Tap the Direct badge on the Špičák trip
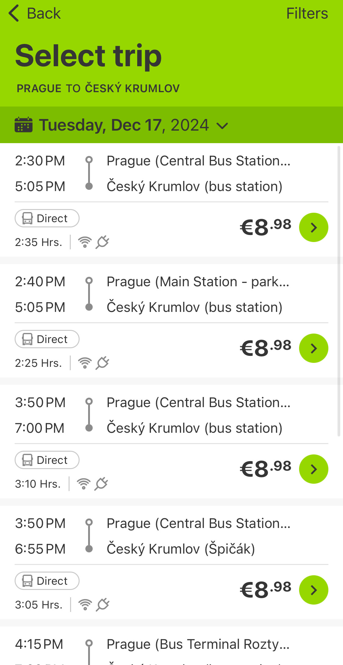This screenshot has height=665, width=343. pos(47,581)
